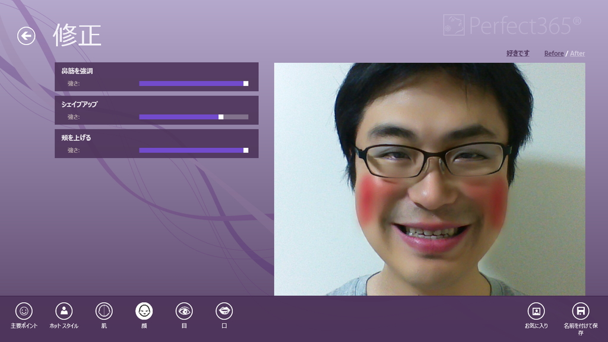Click 名前を付けて保存 save-as icon
This screenshot has width=608, height=342.
[581, 311]
